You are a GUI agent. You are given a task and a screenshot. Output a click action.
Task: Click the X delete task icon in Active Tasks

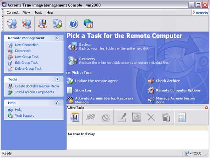[151, 117]
